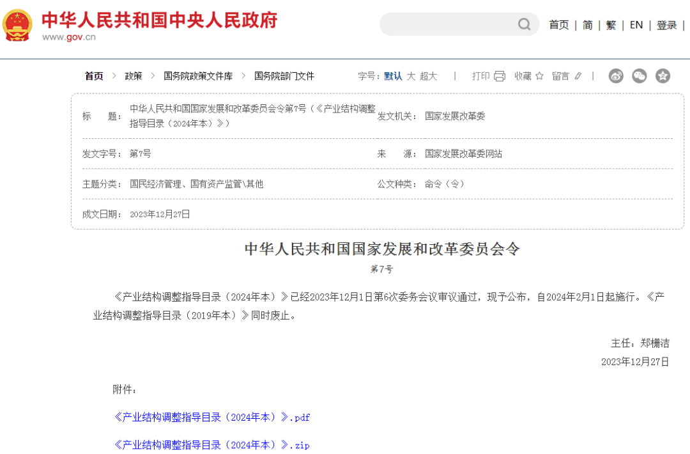Click the printer icon
This screenshot has width=690, height=454.
(500, 76)
